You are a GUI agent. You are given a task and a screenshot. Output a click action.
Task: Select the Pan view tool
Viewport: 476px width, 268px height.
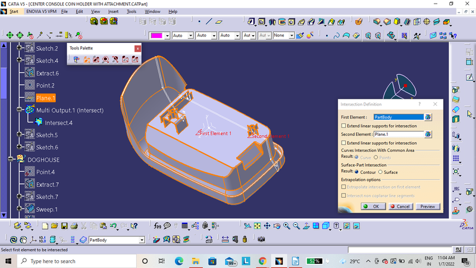coord(267,226)
